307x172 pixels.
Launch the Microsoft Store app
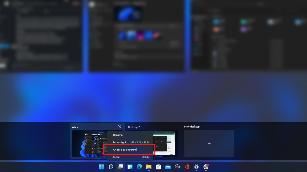[158, 167]
